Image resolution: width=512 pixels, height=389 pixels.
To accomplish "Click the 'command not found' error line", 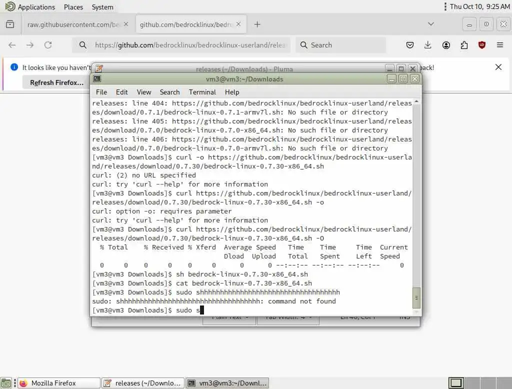I will pyautogui.click(x=214, y=301).
